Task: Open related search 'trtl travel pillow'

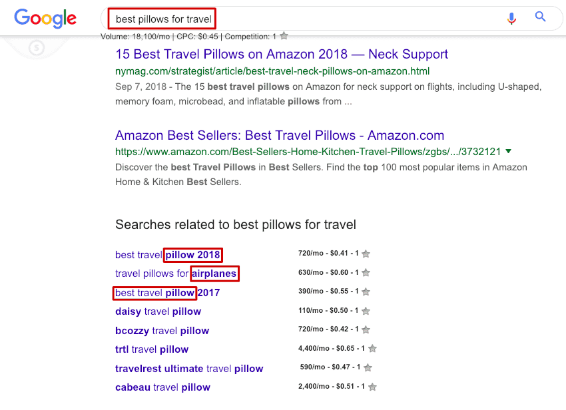Action: tap(152, 349)
